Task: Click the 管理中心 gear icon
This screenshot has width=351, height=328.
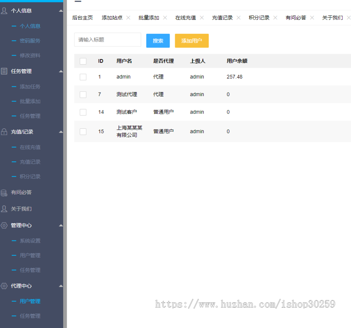Action: (4, 225)
